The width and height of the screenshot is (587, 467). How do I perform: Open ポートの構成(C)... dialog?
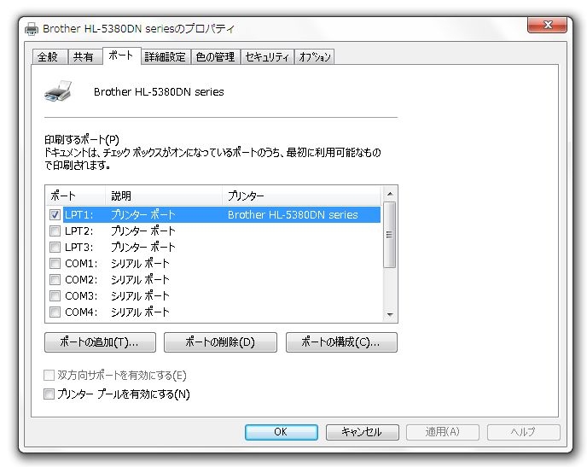[341, 342]
